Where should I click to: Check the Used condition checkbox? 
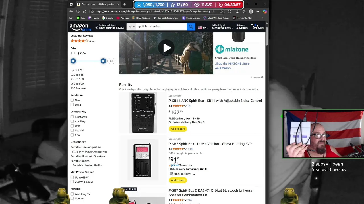72,105
